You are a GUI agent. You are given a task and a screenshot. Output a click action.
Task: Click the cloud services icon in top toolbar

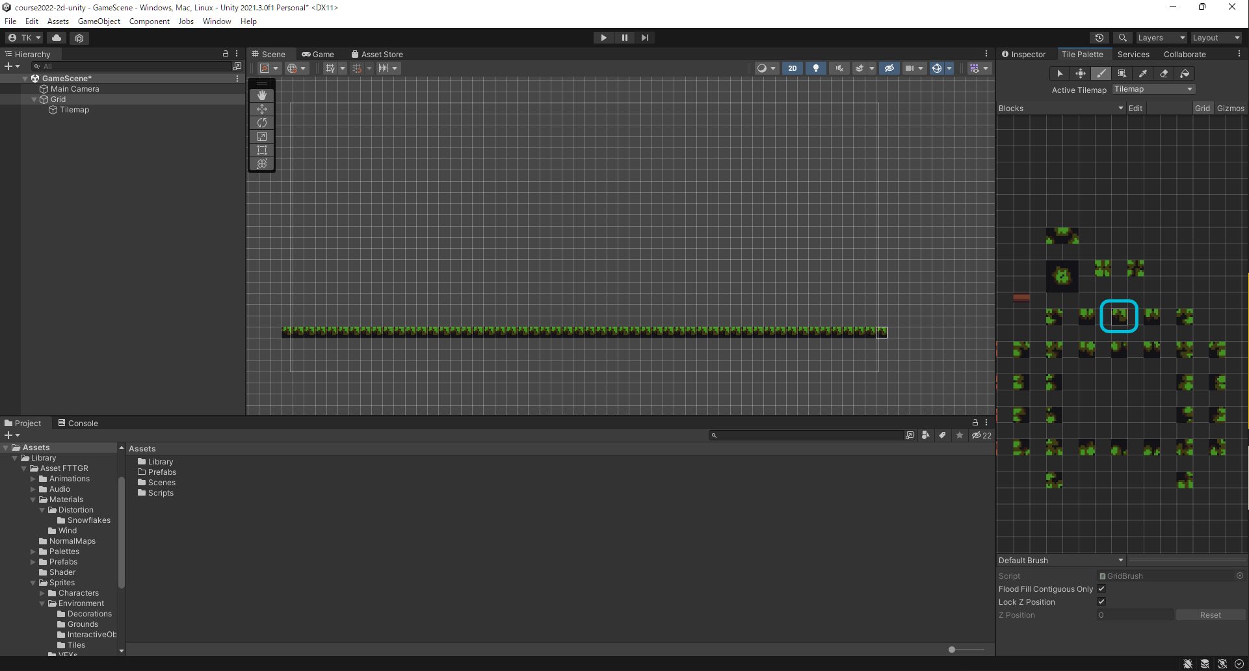57,38
